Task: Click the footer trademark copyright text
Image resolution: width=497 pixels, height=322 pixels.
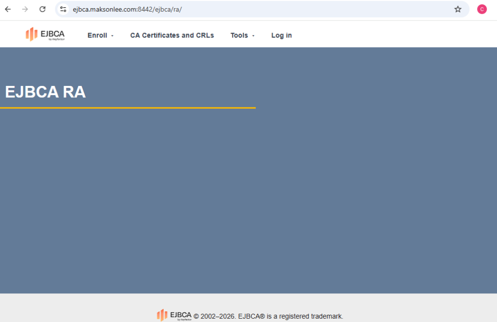Action: tap(268, 316)
